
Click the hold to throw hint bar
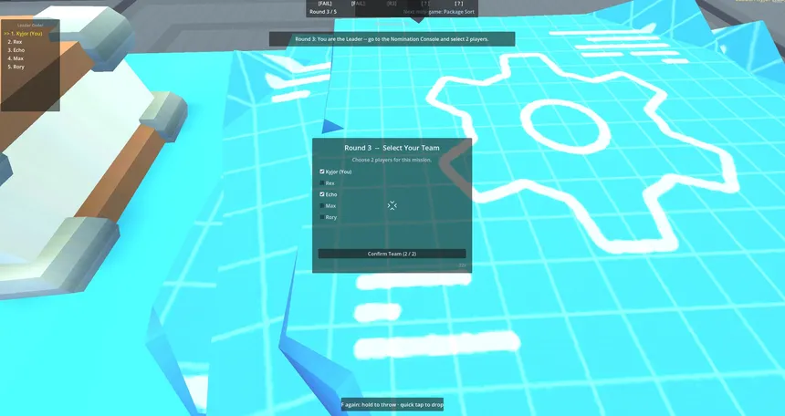tap(392, 404)
